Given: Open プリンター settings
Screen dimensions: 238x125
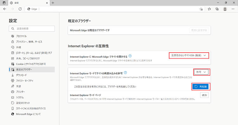Looking at the screenshot, I should pos(32,92).
